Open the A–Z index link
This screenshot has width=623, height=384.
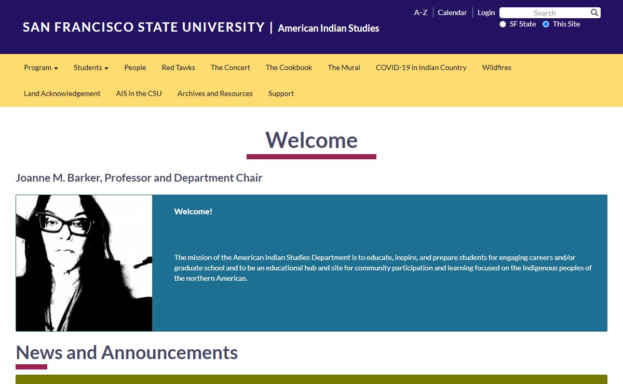pos(421,12)
